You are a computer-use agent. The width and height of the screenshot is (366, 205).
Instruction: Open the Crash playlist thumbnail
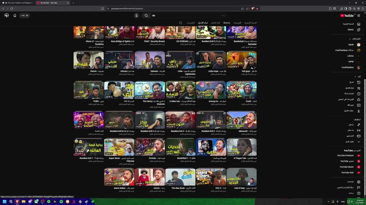click(242, 90)
